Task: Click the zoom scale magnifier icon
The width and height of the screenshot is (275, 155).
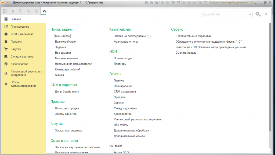Action: [x=200, y=3]
